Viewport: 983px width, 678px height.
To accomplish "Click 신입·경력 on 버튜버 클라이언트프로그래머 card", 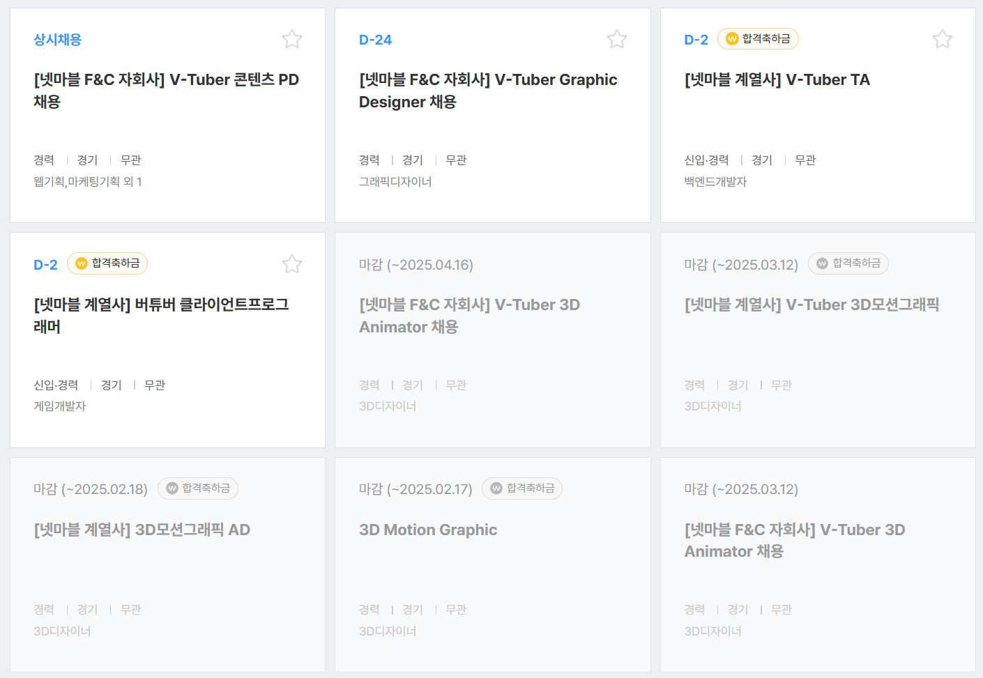I will [x=56, y=385].
